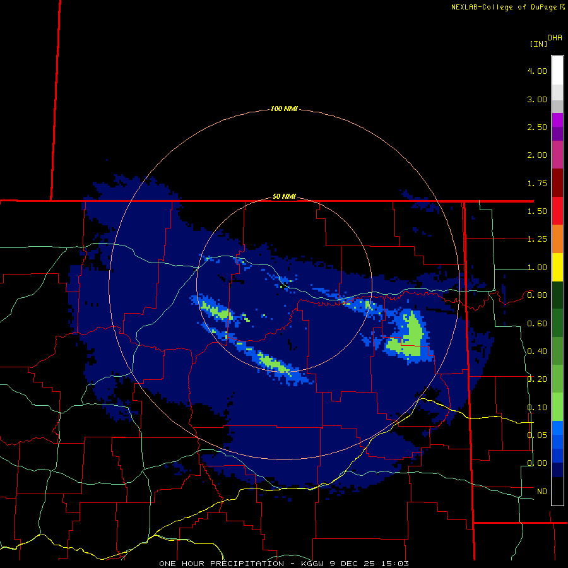Click the [IN] units label
Image resolution: width=568 pixels, height=568 pixels.
[x=539, y=44]
